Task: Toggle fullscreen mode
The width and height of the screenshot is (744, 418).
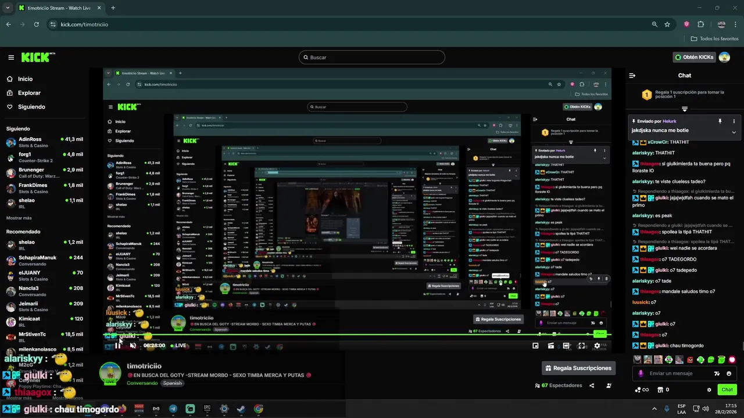Action: [x=581, y=345]
